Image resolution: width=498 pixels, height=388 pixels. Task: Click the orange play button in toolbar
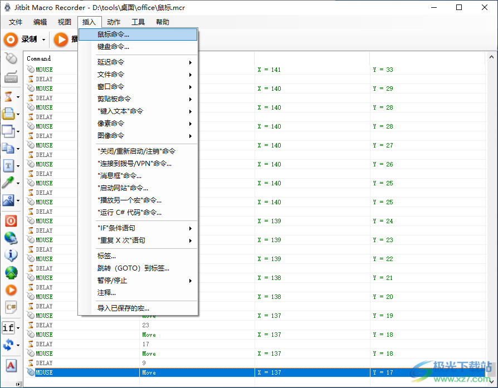pyautogui.click(x=61, y=40)
